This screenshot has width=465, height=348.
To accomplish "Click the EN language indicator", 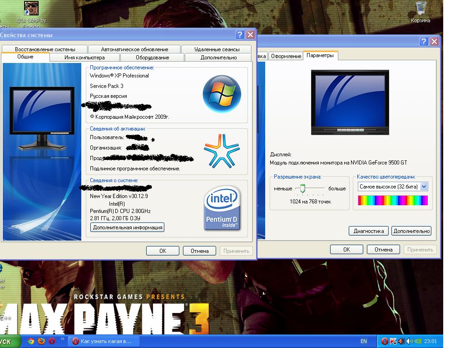I will [364, 341].
